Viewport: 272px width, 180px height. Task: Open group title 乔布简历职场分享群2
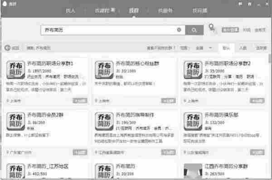click(228, 63)
